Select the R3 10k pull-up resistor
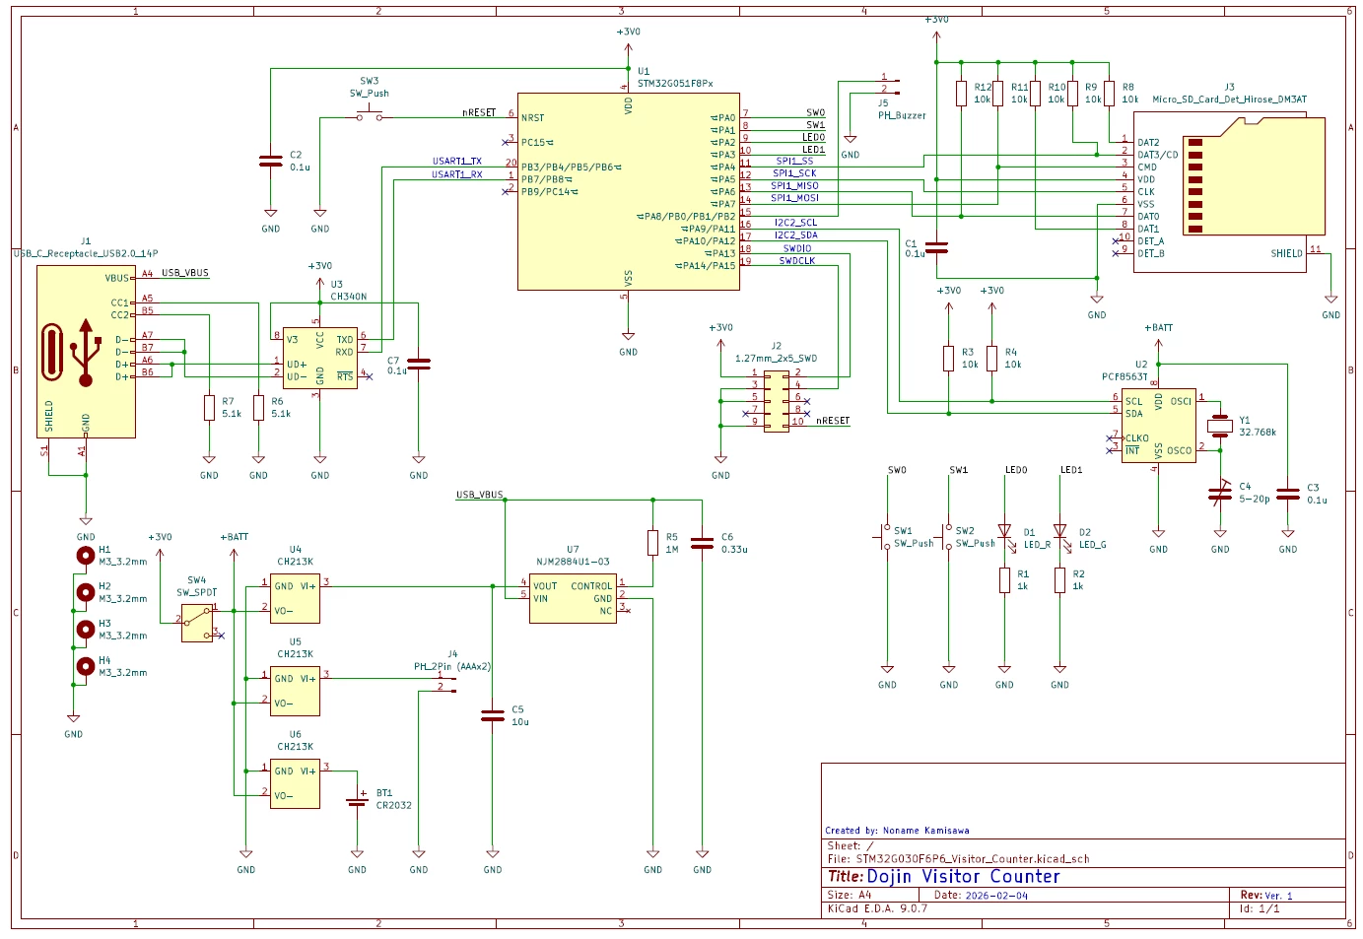The height and width of the screenshot is (939, 1363). point(948,358)
